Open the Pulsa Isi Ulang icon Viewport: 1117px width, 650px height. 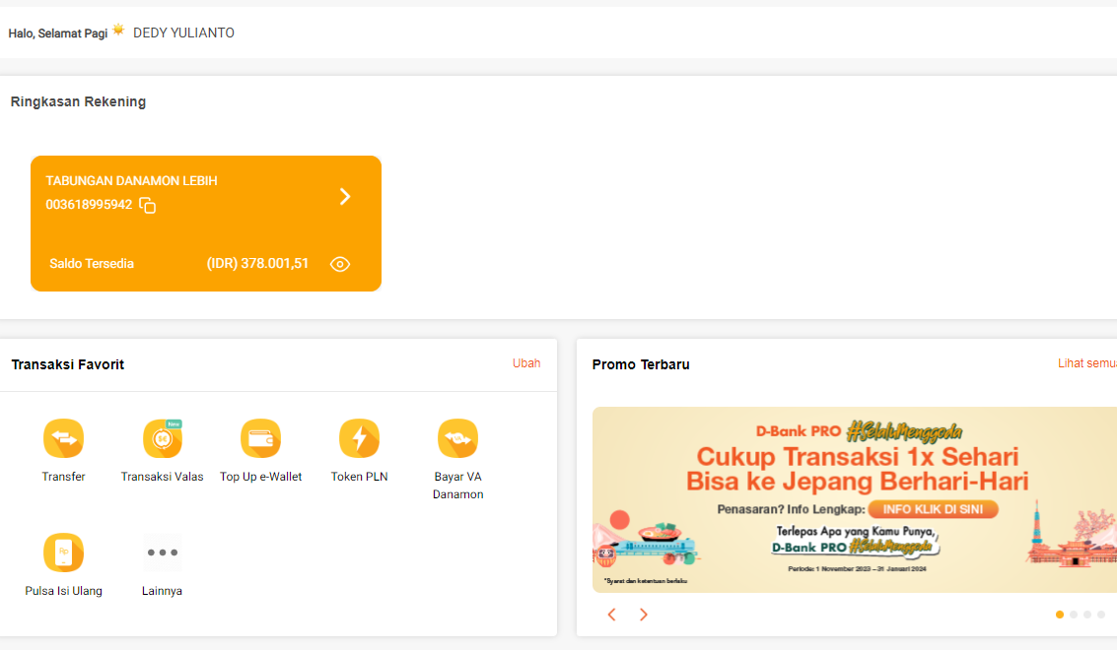click(x=63, y=552)
